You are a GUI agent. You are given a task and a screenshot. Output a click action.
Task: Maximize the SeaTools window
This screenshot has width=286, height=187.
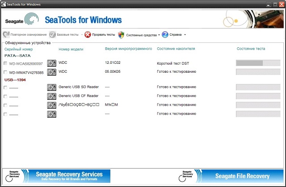(275, 4)
